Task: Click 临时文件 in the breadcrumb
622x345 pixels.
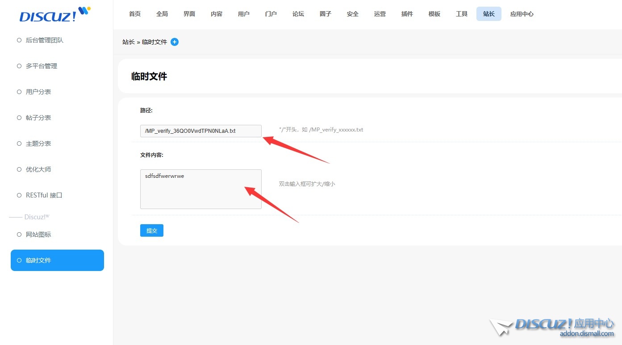Action: click(x=154, y=42)
